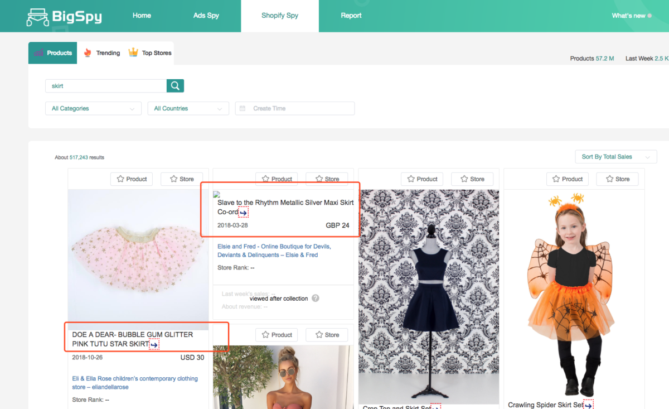Click the date '2018-03-28'
Viewport: 669px width, 409px height.
[x=232, y=225]
